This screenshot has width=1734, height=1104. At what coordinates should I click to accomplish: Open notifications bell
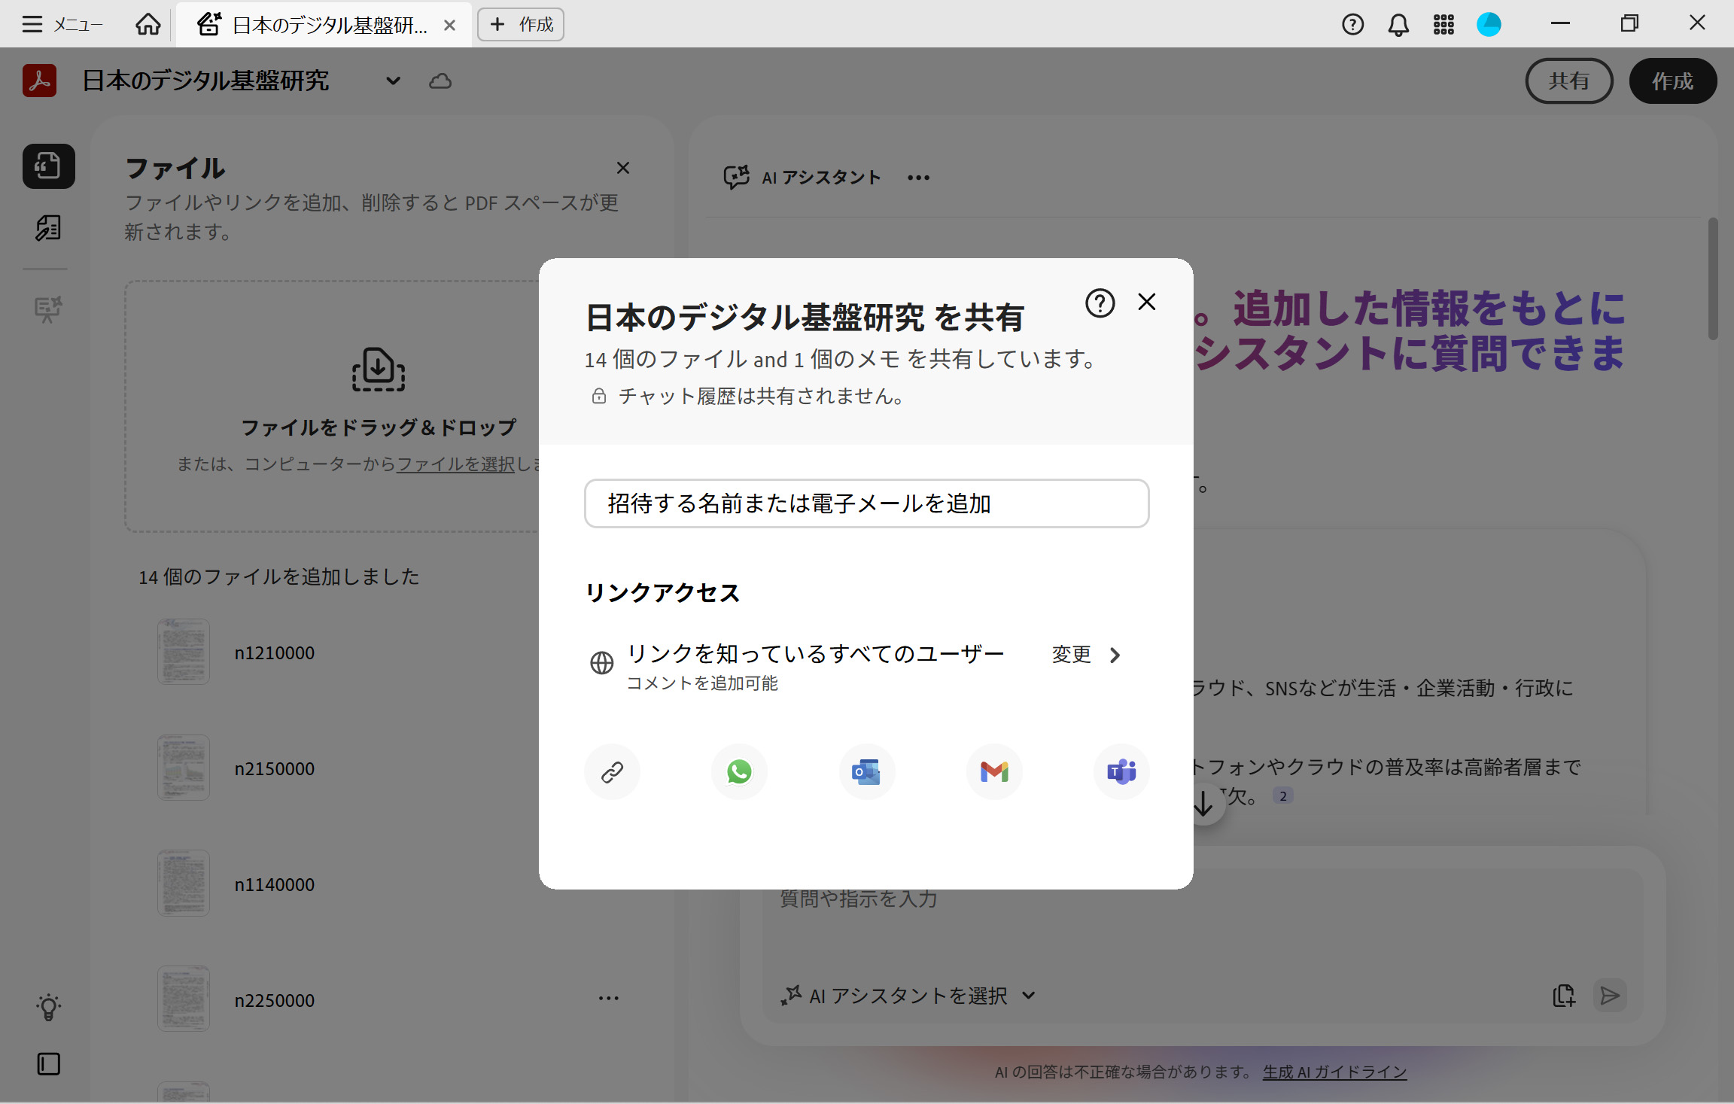[x=1398, y=25]
